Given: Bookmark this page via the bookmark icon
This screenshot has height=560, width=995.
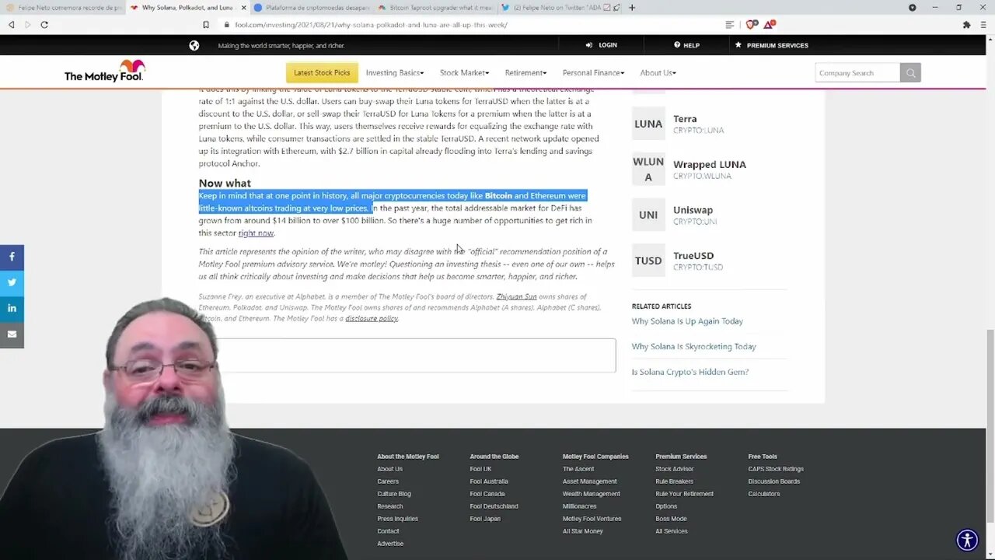Looking at the screenshot, I should tap(206, 25).
